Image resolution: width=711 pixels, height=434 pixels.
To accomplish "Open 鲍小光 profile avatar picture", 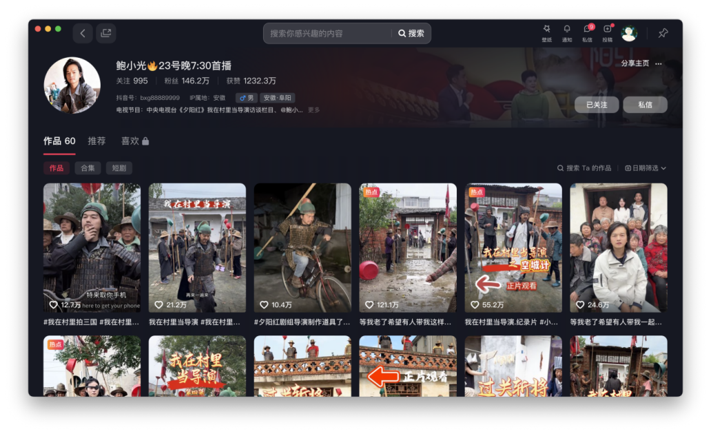I will [x=72, y=85].
